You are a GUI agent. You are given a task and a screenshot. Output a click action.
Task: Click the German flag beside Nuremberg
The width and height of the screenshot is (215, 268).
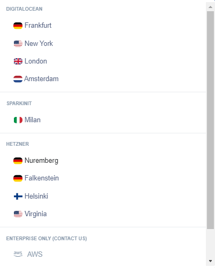pyautogui.click(x=18, y=161)
